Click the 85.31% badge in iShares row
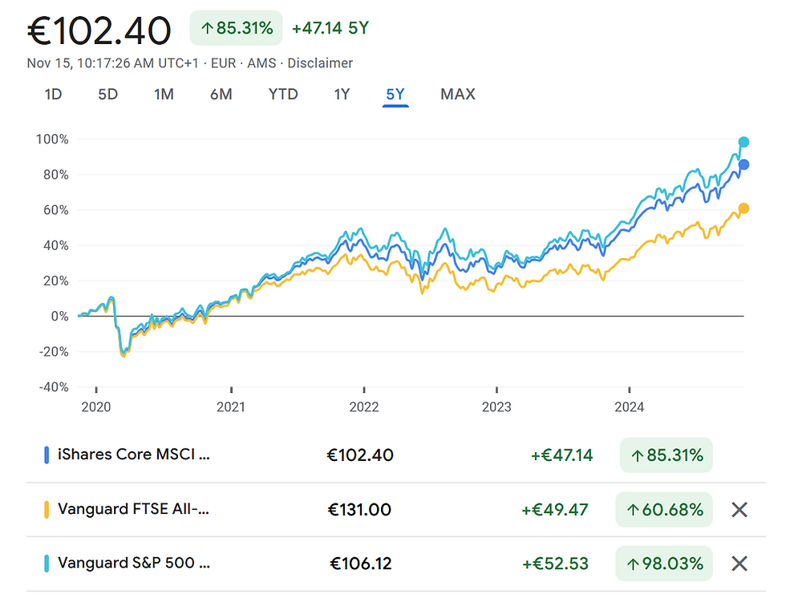786x598 pixels. point(666,455)
